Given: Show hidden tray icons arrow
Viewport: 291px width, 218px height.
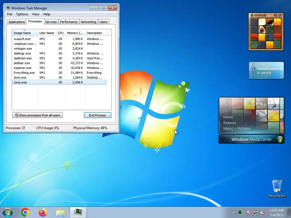Looking at the screenshot, I should pyautogui.click(x=233, y=213).
